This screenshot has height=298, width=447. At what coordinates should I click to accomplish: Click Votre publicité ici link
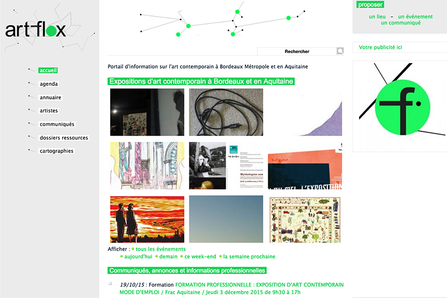point(380,47)
